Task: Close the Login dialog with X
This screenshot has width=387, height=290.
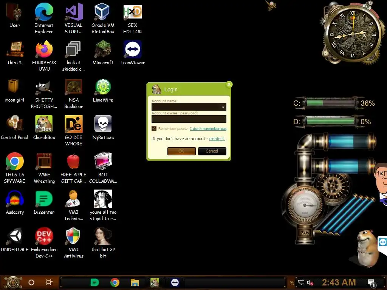Action: [229, 85]
